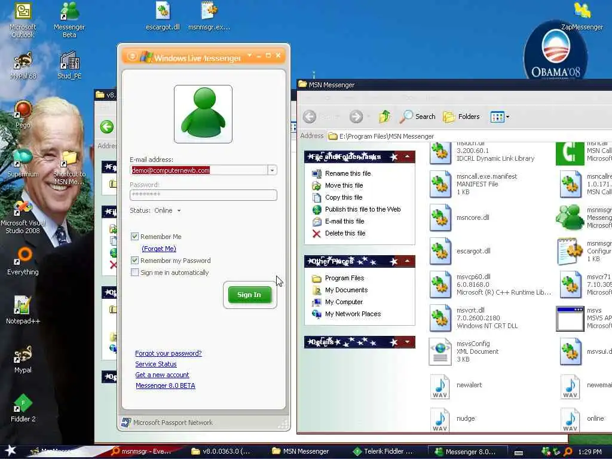Select the escargot.dll file on the desktop
612x459 pixels.
(163, 16)
